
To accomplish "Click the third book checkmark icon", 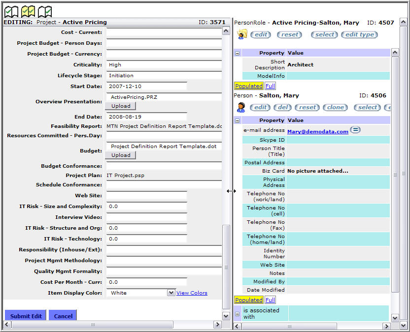I will click(45, 11).
